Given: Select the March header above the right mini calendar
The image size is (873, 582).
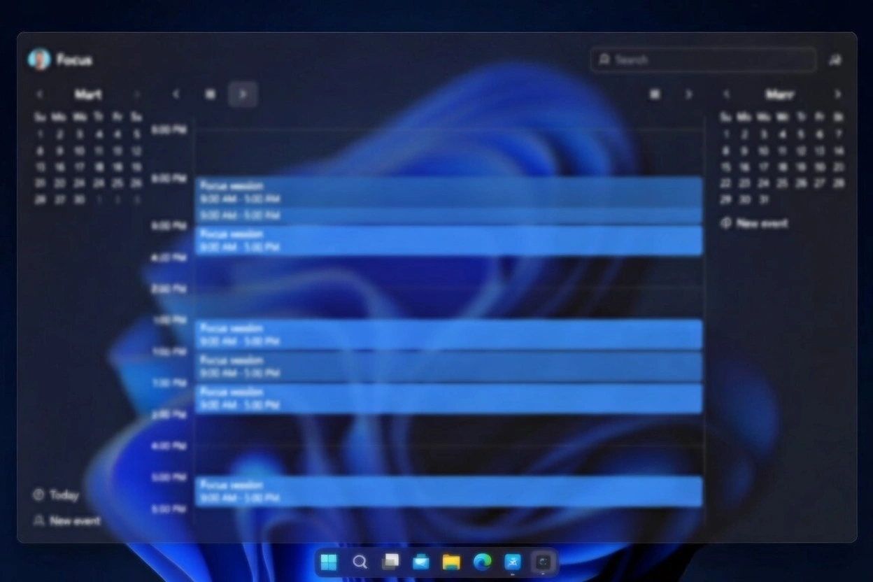Looking at the screenshot, I should [780, 93].
